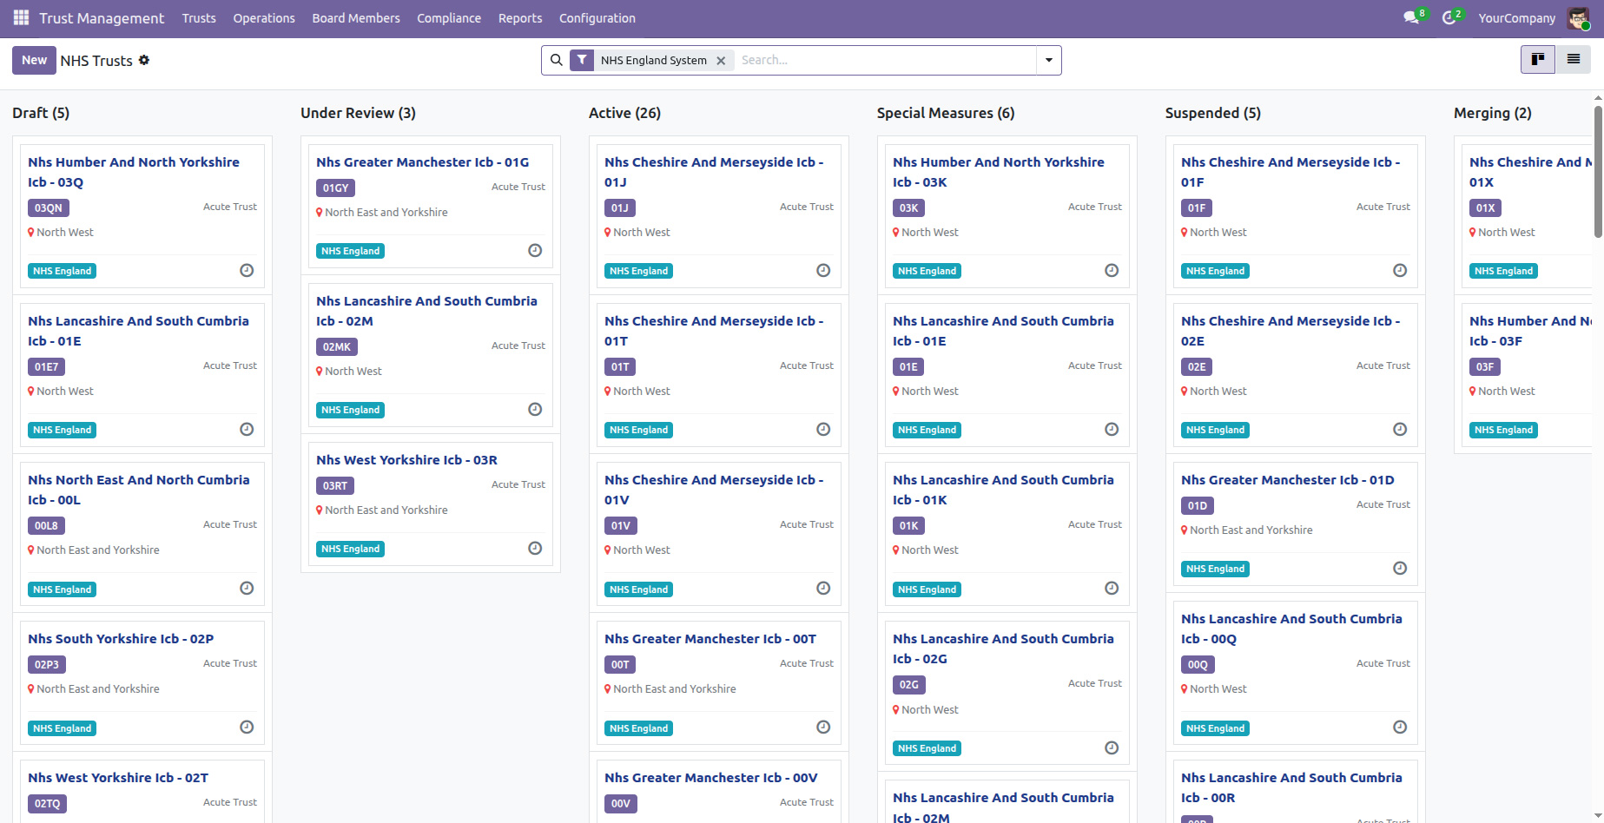Click the NHS England tag on 01D card
The height and width of the screenshot is (823, 1604).
pos(1215,569)
